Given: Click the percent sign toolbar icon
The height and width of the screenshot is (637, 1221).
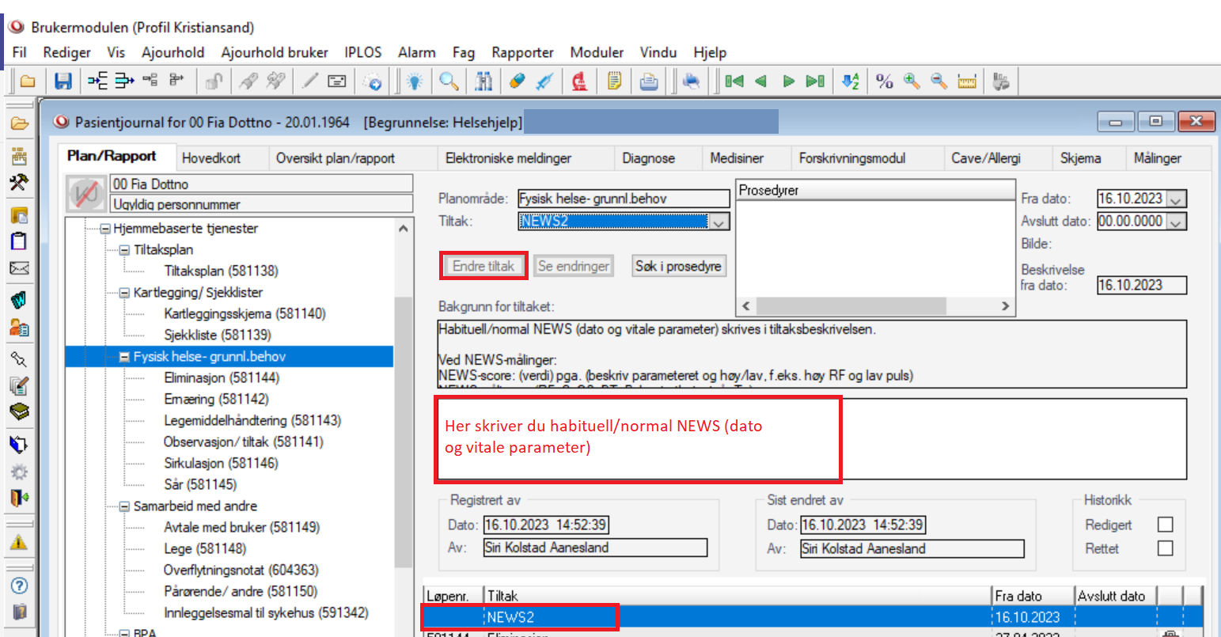Looking at the screenshot, I should pos(885,81).
